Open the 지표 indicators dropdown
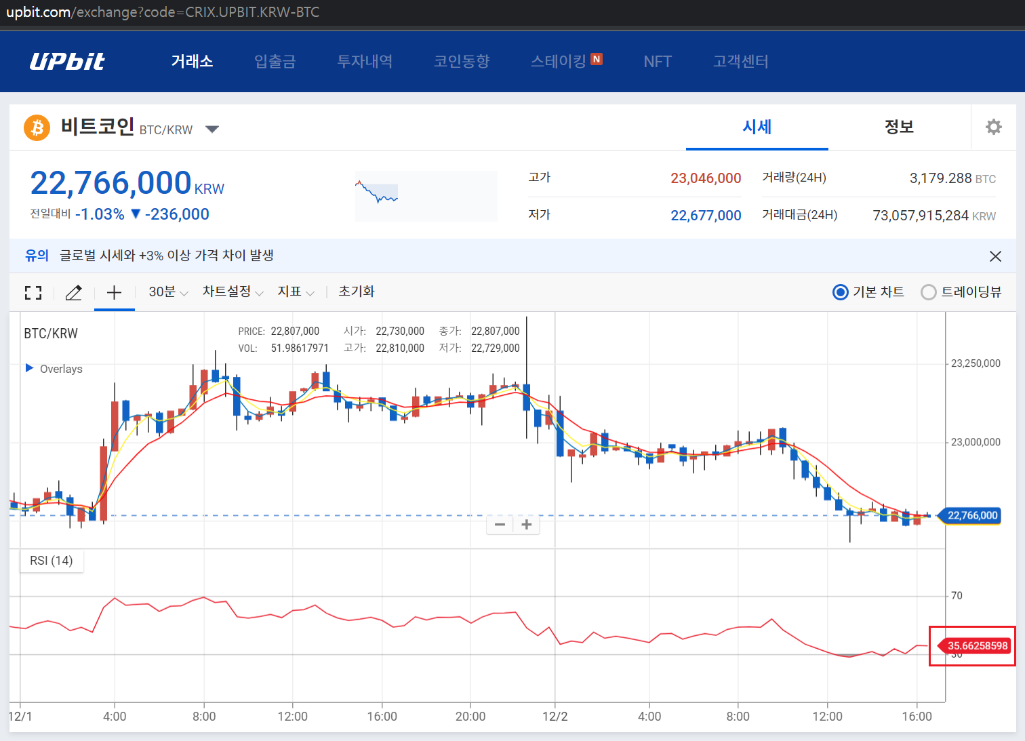The width and height of the screenshot is (1025, 741). 296,292
